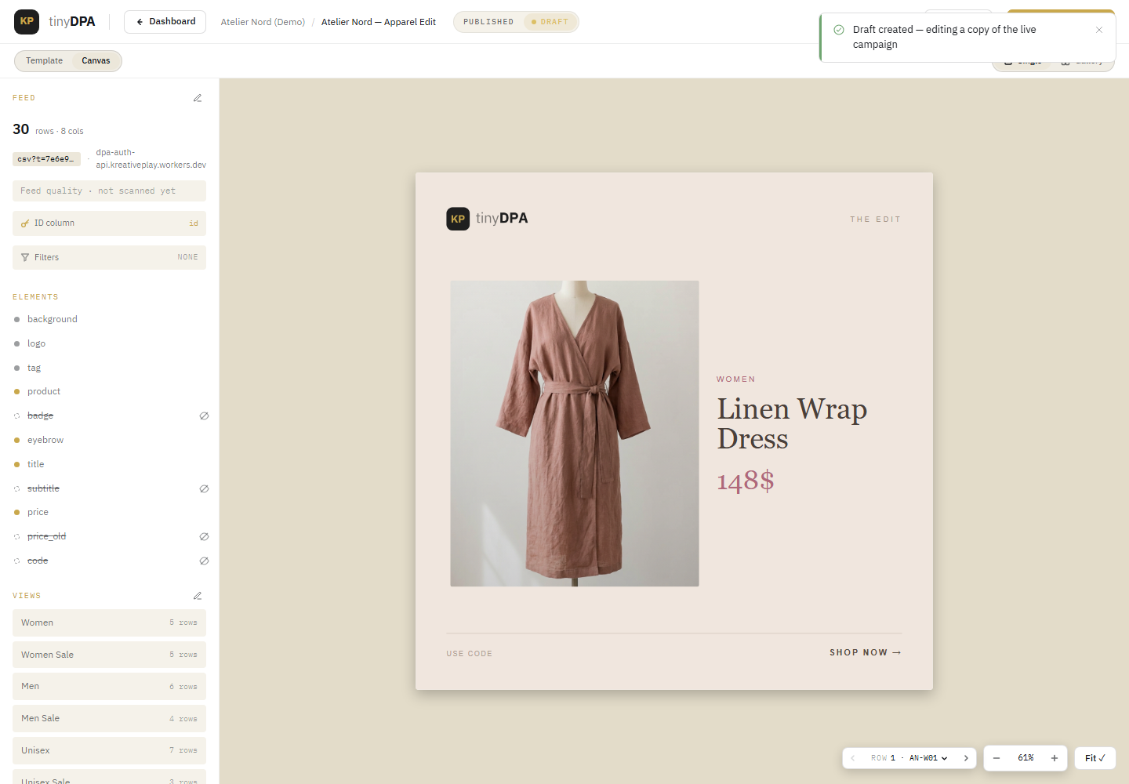Open the Filters funnel row
This screenshot has height=784, width=1129.
(x=109, y=257)
